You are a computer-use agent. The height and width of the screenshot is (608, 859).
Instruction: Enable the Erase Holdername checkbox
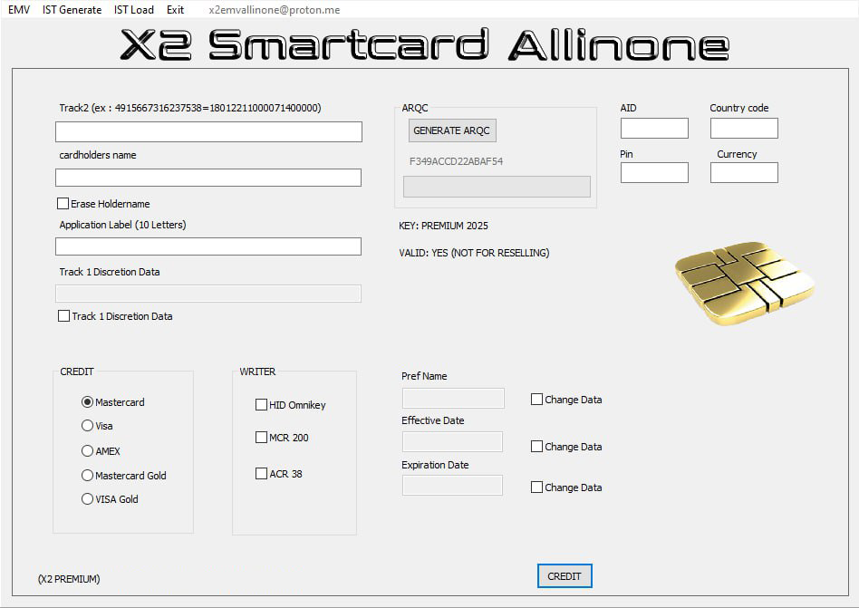[63, 204]
